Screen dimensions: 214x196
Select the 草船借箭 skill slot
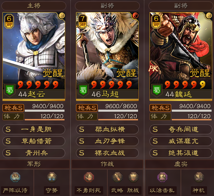34,141
